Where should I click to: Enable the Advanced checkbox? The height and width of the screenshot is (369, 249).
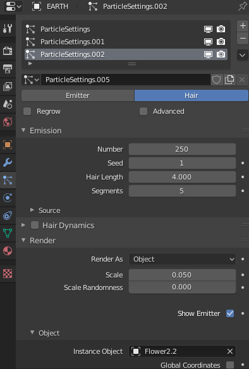point(143,111)
